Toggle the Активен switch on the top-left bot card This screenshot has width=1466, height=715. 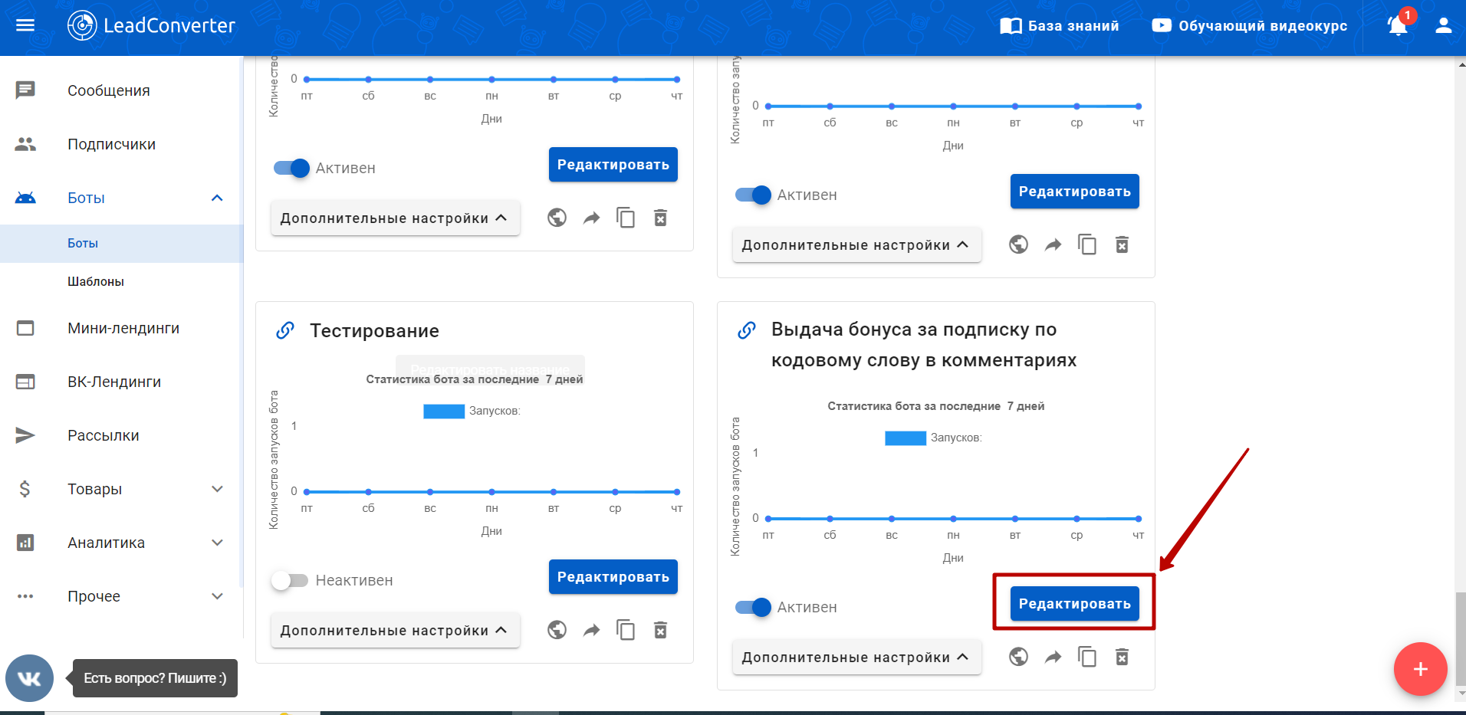(x=291, y=169)
